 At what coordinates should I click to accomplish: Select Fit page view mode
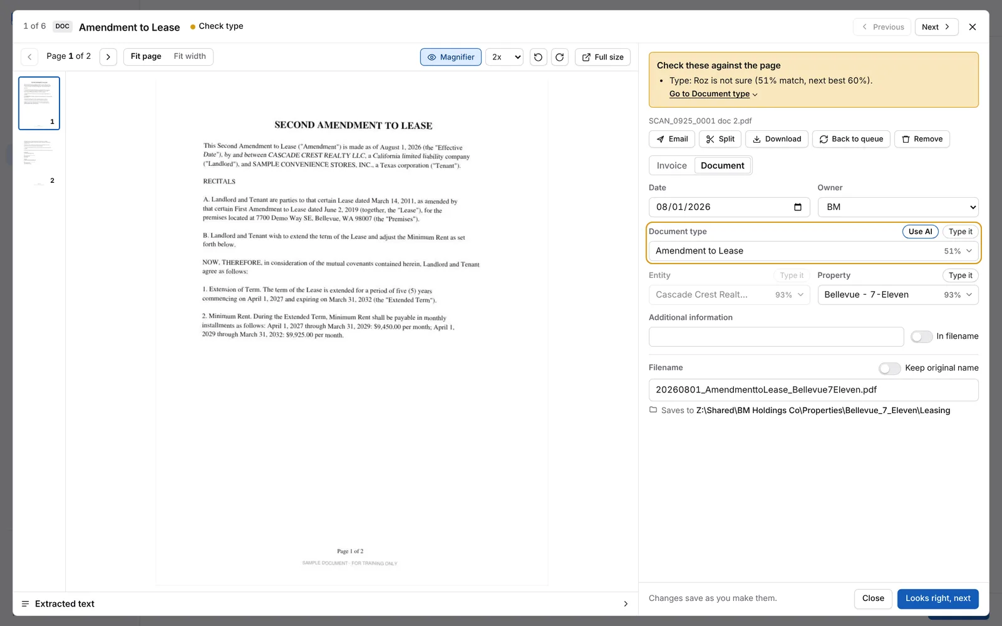coord(146,56)
